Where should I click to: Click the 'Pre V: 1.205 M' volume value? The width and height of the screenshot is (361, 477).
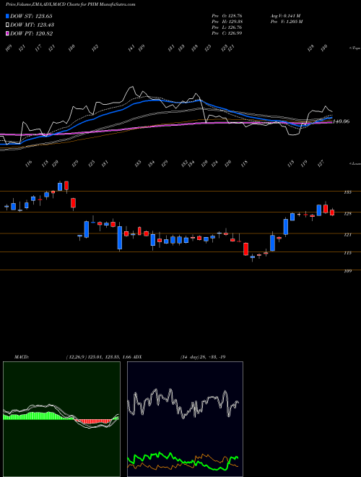click(x=286, y=22)
